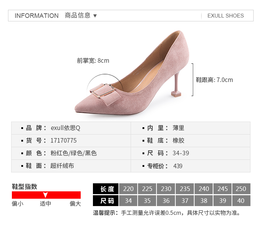The height and width of the screenshot is (225, 262).
Task: Choose the 适中 fit label
Action: [45, 204]
